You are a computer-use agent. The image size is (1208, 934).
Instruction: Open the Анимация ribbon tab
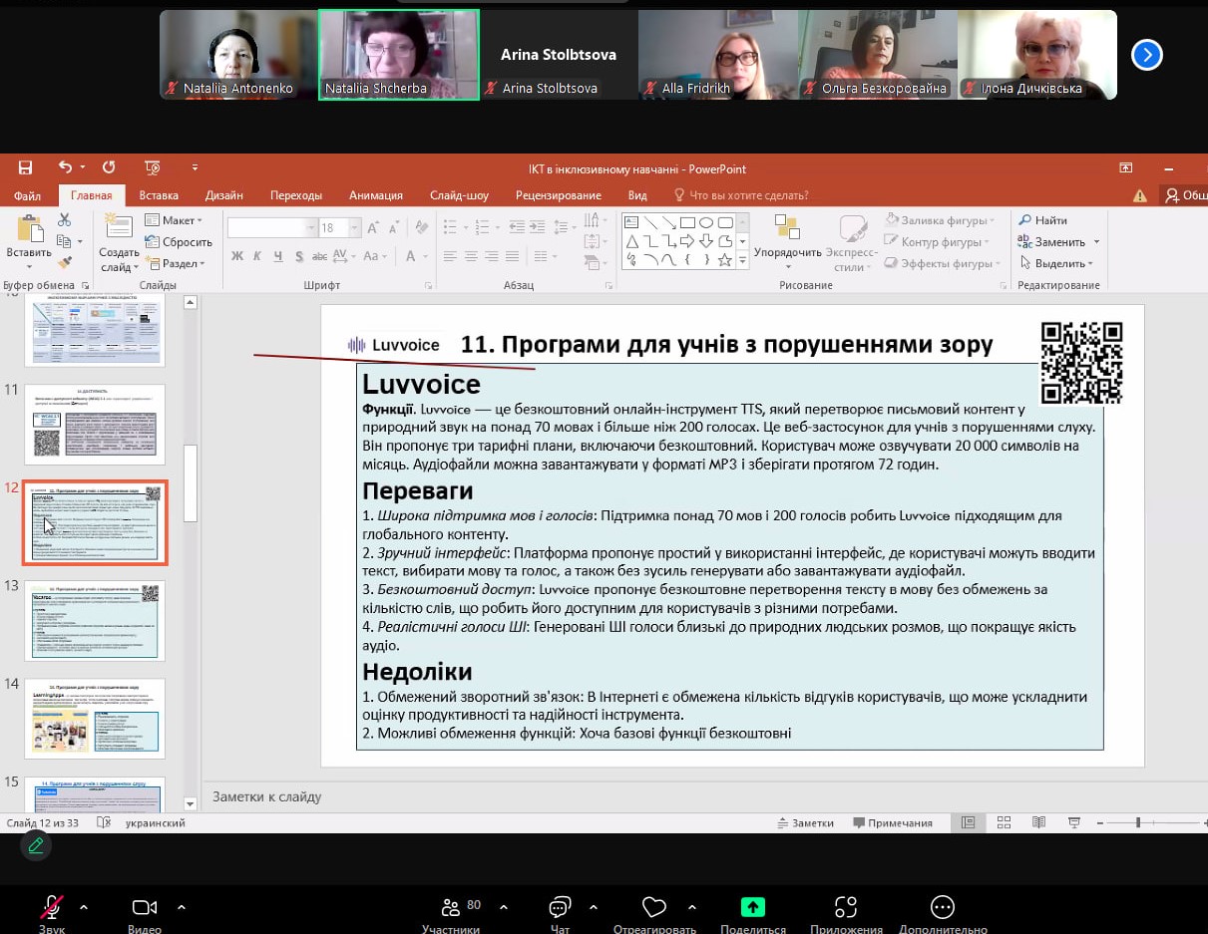376,195
